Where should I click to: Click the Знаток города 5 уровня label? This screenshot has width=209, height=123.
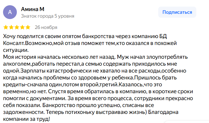tap(47, 16)
